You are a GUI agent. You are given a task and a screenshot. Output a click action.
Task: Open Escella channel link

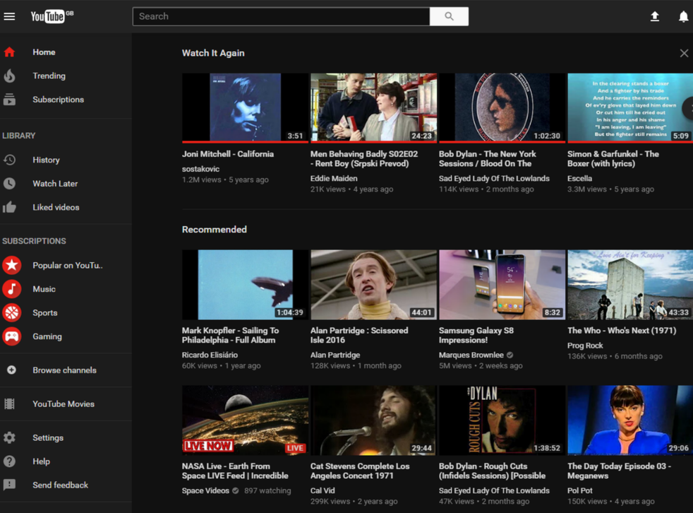[x=579, y=178]
